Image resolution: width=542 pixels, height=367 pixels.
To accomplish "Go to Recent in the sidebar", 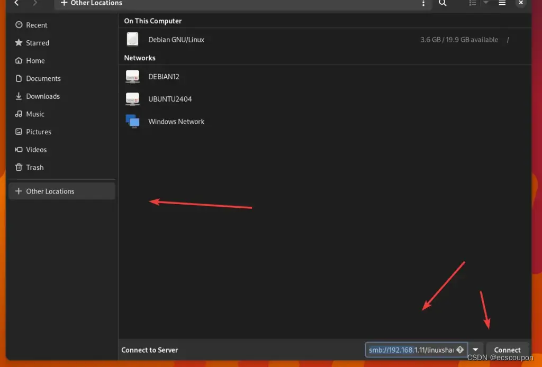I will tap(37, 25).
